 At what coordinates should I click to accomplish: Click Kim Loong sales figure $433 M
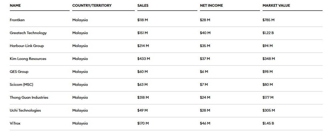[x=144, y=59]
